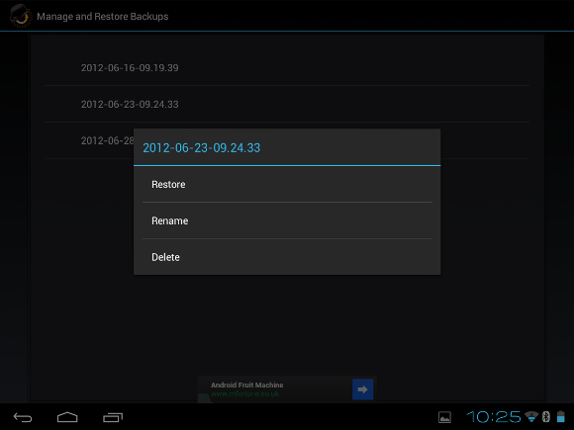Go to Home via navigation bar
The height and width of the screenshot is (430, 574).
[67, 417]
